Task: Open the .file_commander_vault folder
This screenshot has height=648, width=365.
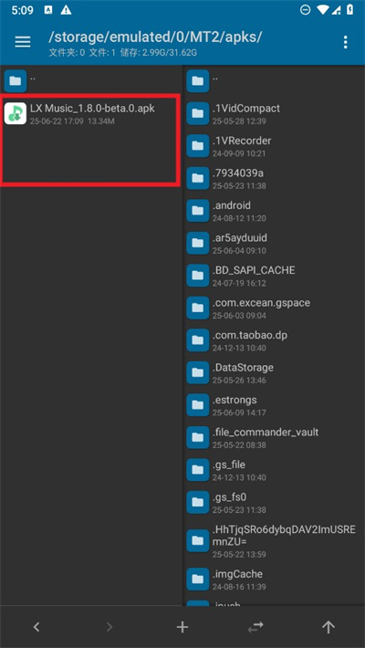Action: [x=274, y=437]
